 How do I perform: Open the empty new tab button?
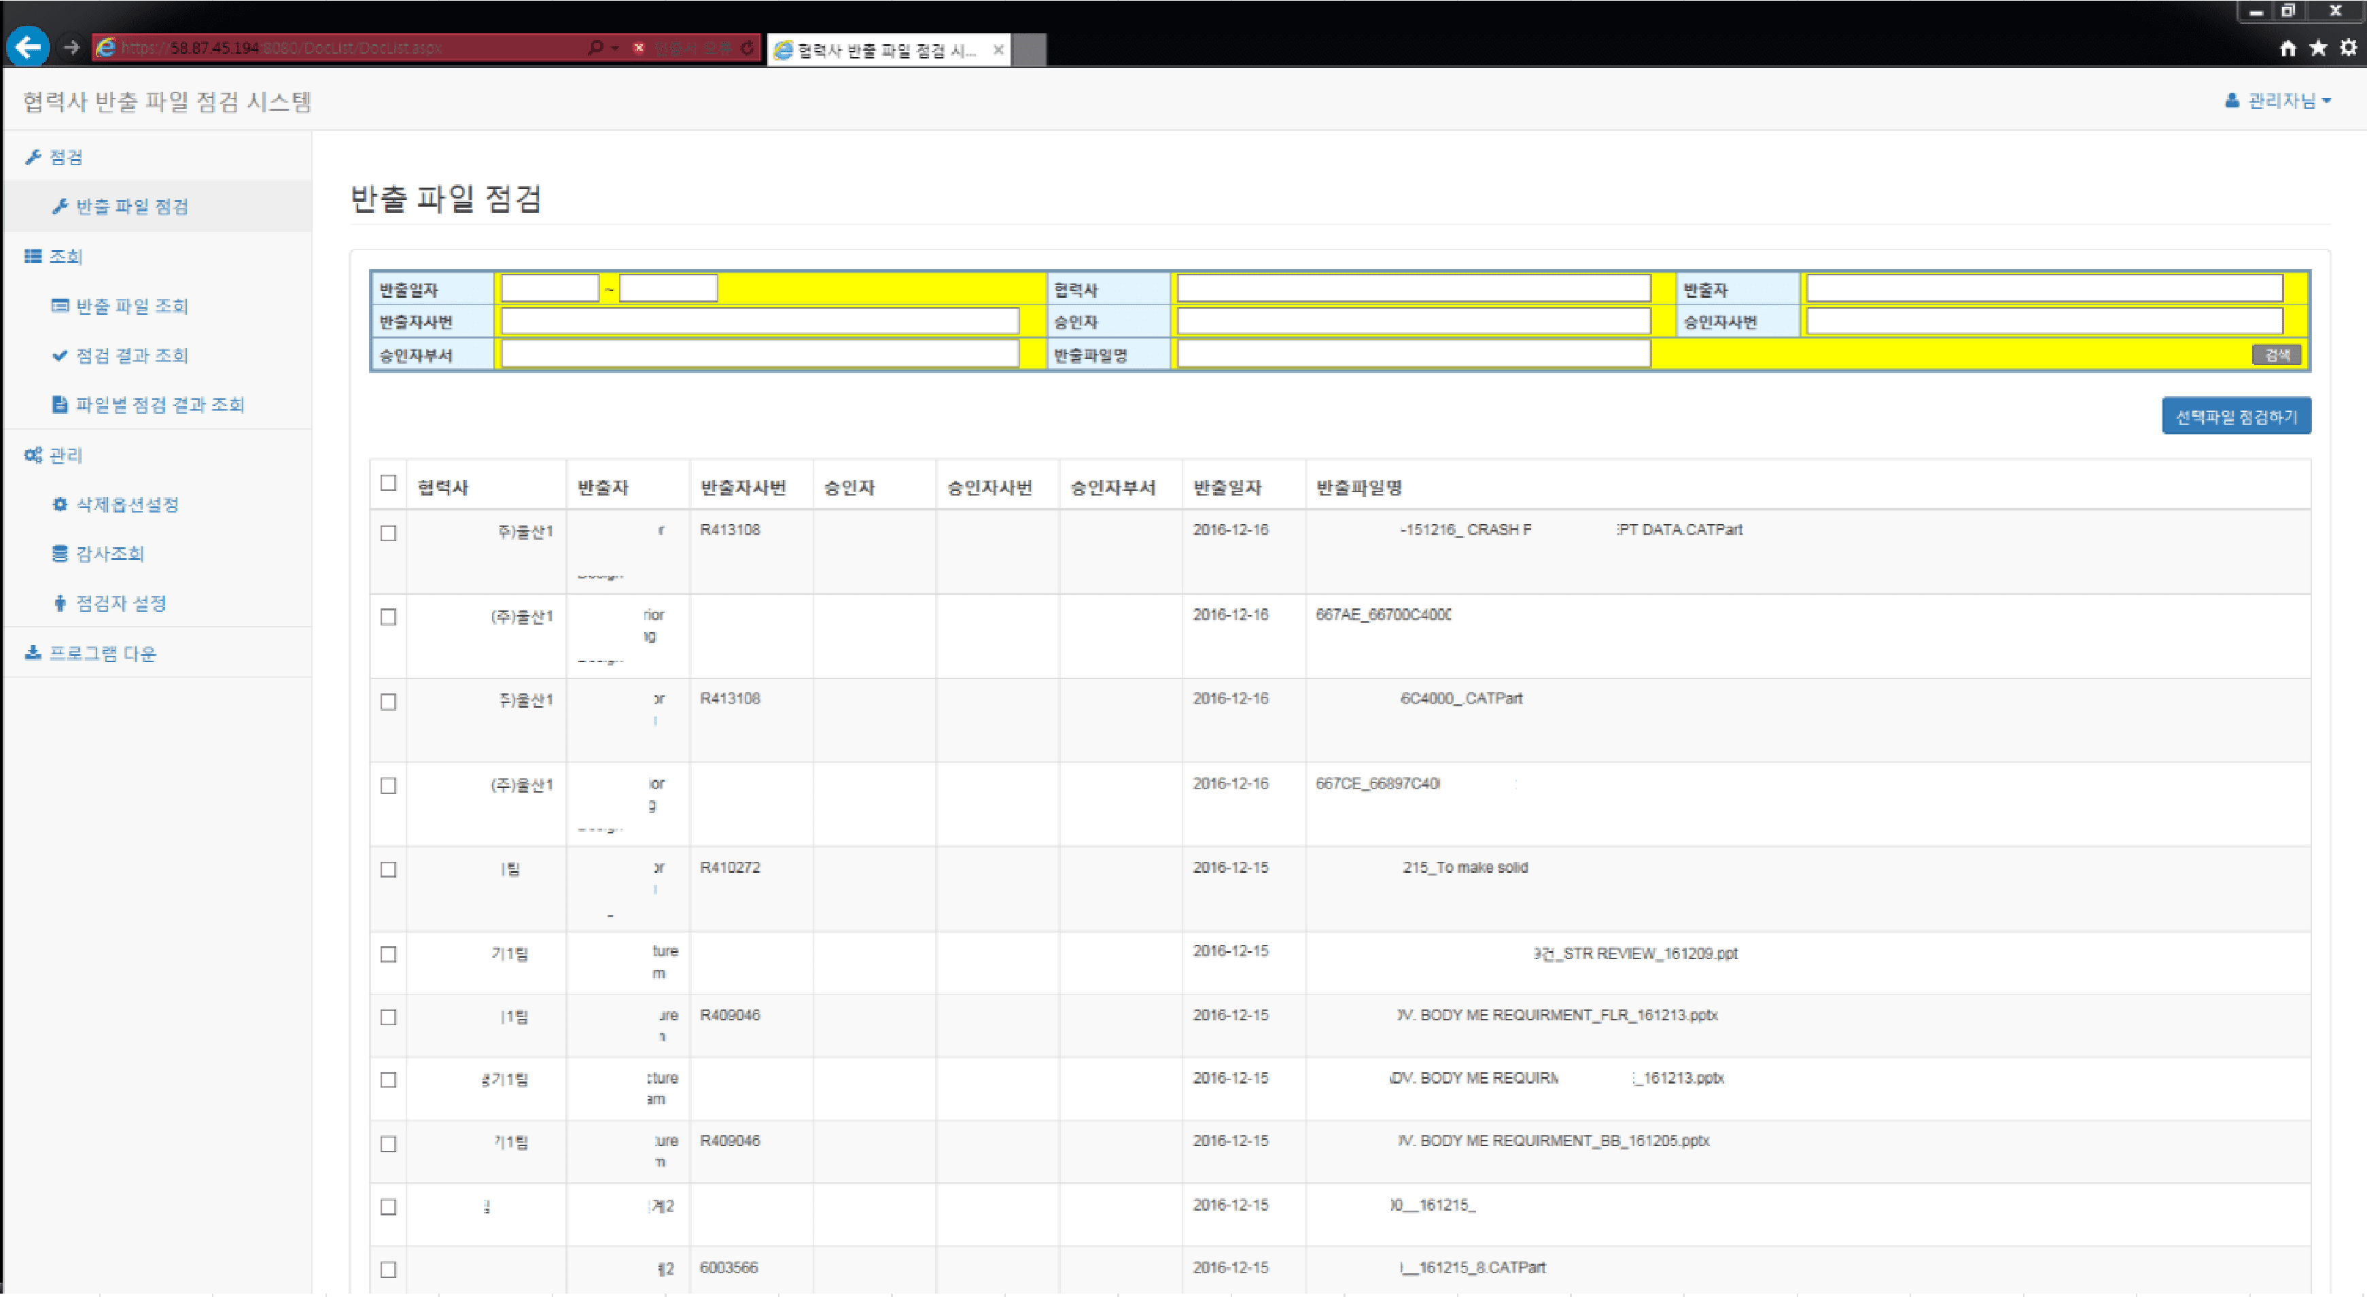point(1028,50)
